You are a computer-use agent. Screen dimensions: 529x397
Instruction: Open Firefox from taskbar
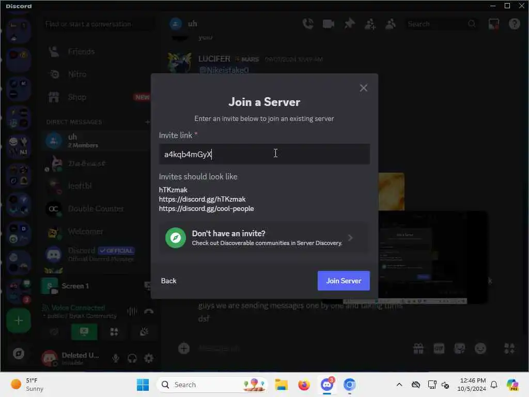[x=304, y=385]
